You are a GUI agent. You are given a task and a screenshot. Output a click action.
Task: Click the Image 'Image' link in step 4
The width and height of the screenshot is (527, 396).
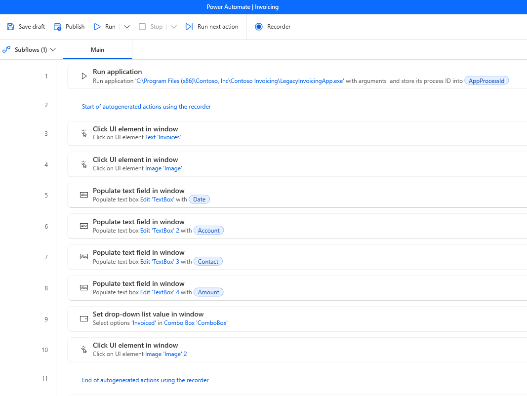click(163, 168)
